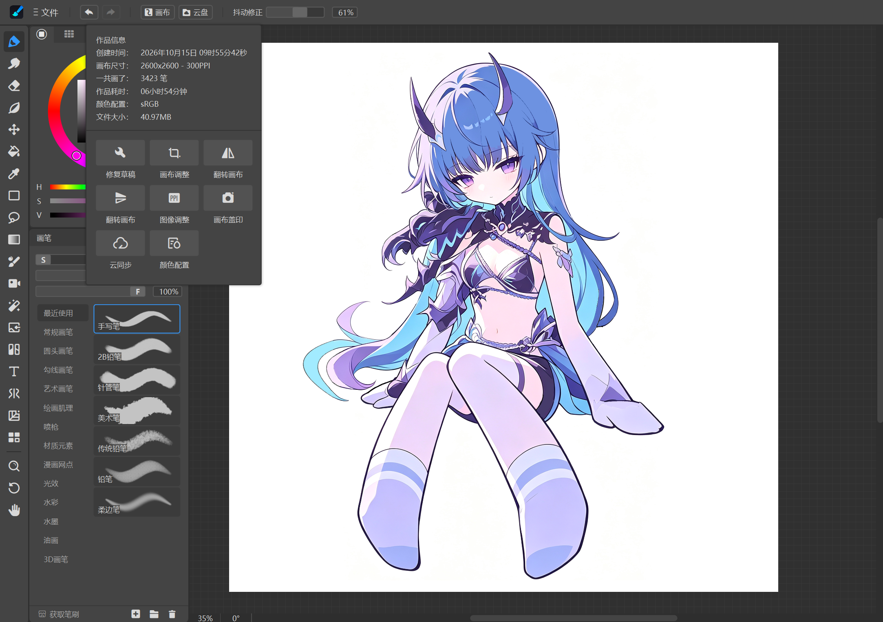Click 画布盖印 canvas stamp camera button
This screenshot has height=622, width=883.
pyautogui.click(x=228, y=198)
